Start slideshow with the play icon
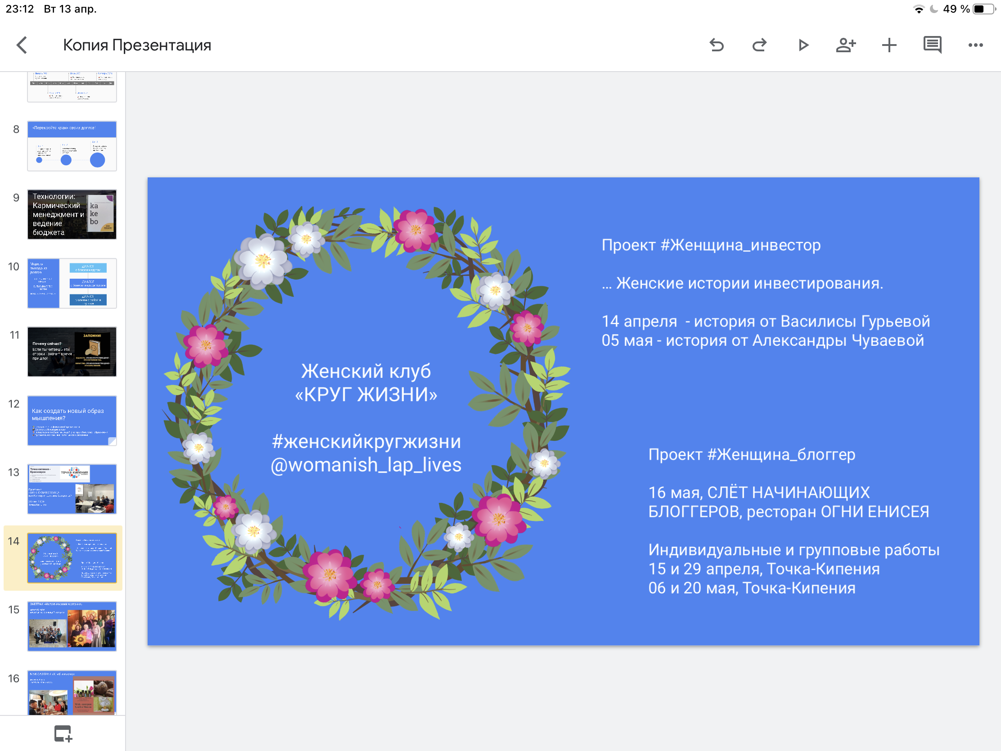Image resolution: width=1001 pixels, height=751 pixels. tap(803, 45)
